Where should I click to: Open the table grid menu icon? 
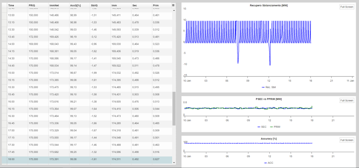173,5
